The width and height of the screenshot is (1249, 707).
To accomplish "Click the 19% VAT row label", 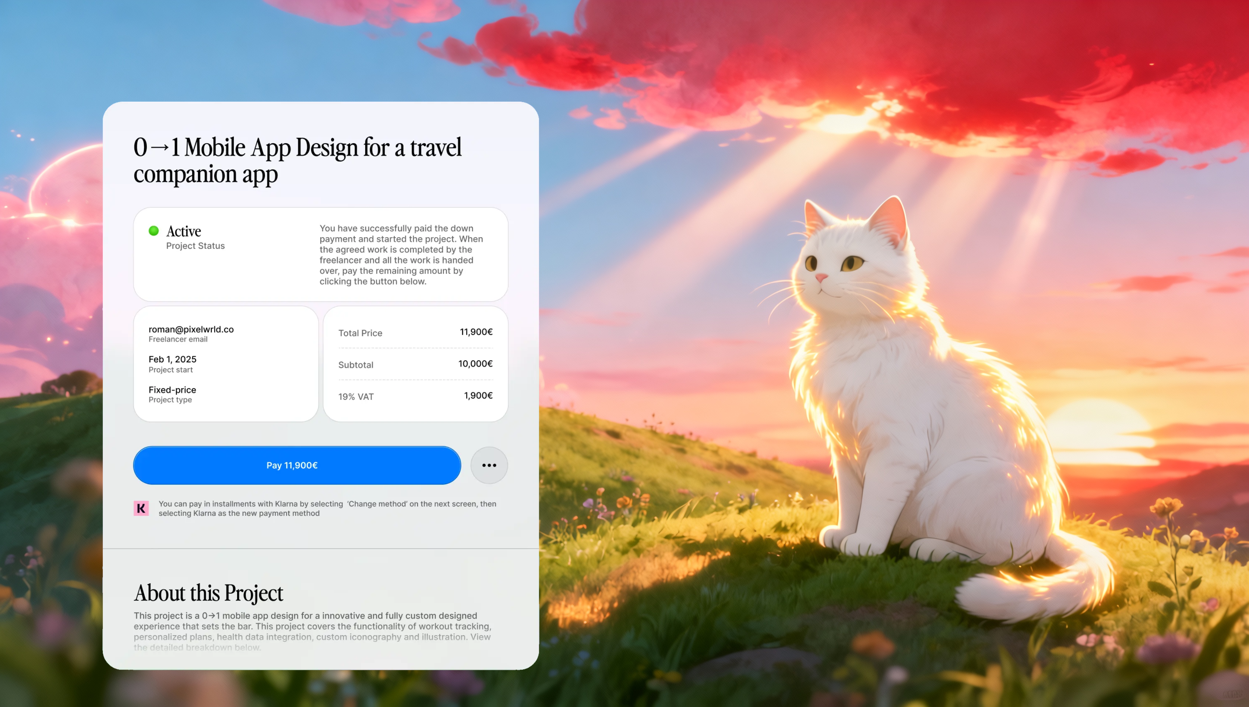I will (x=356, y=397).
